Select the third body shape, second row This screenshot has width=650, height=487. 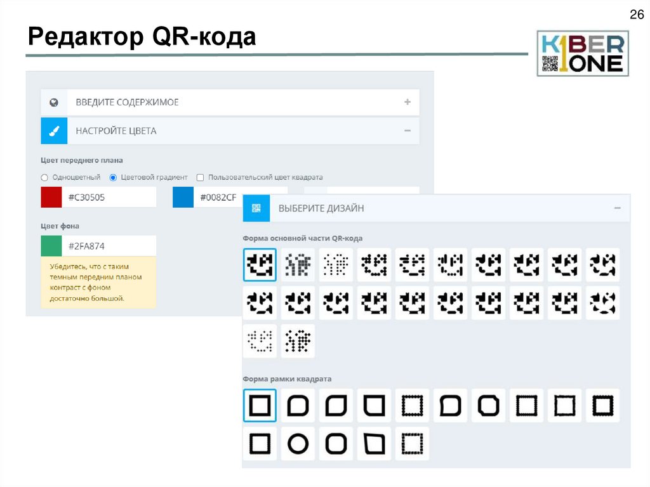336,303
